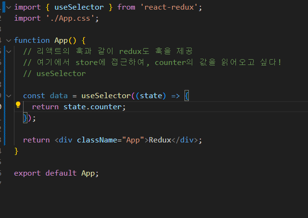Click the opening div tag name
Image resolution: width=308 pixels, height=218 pixels.
click(66, 140)
